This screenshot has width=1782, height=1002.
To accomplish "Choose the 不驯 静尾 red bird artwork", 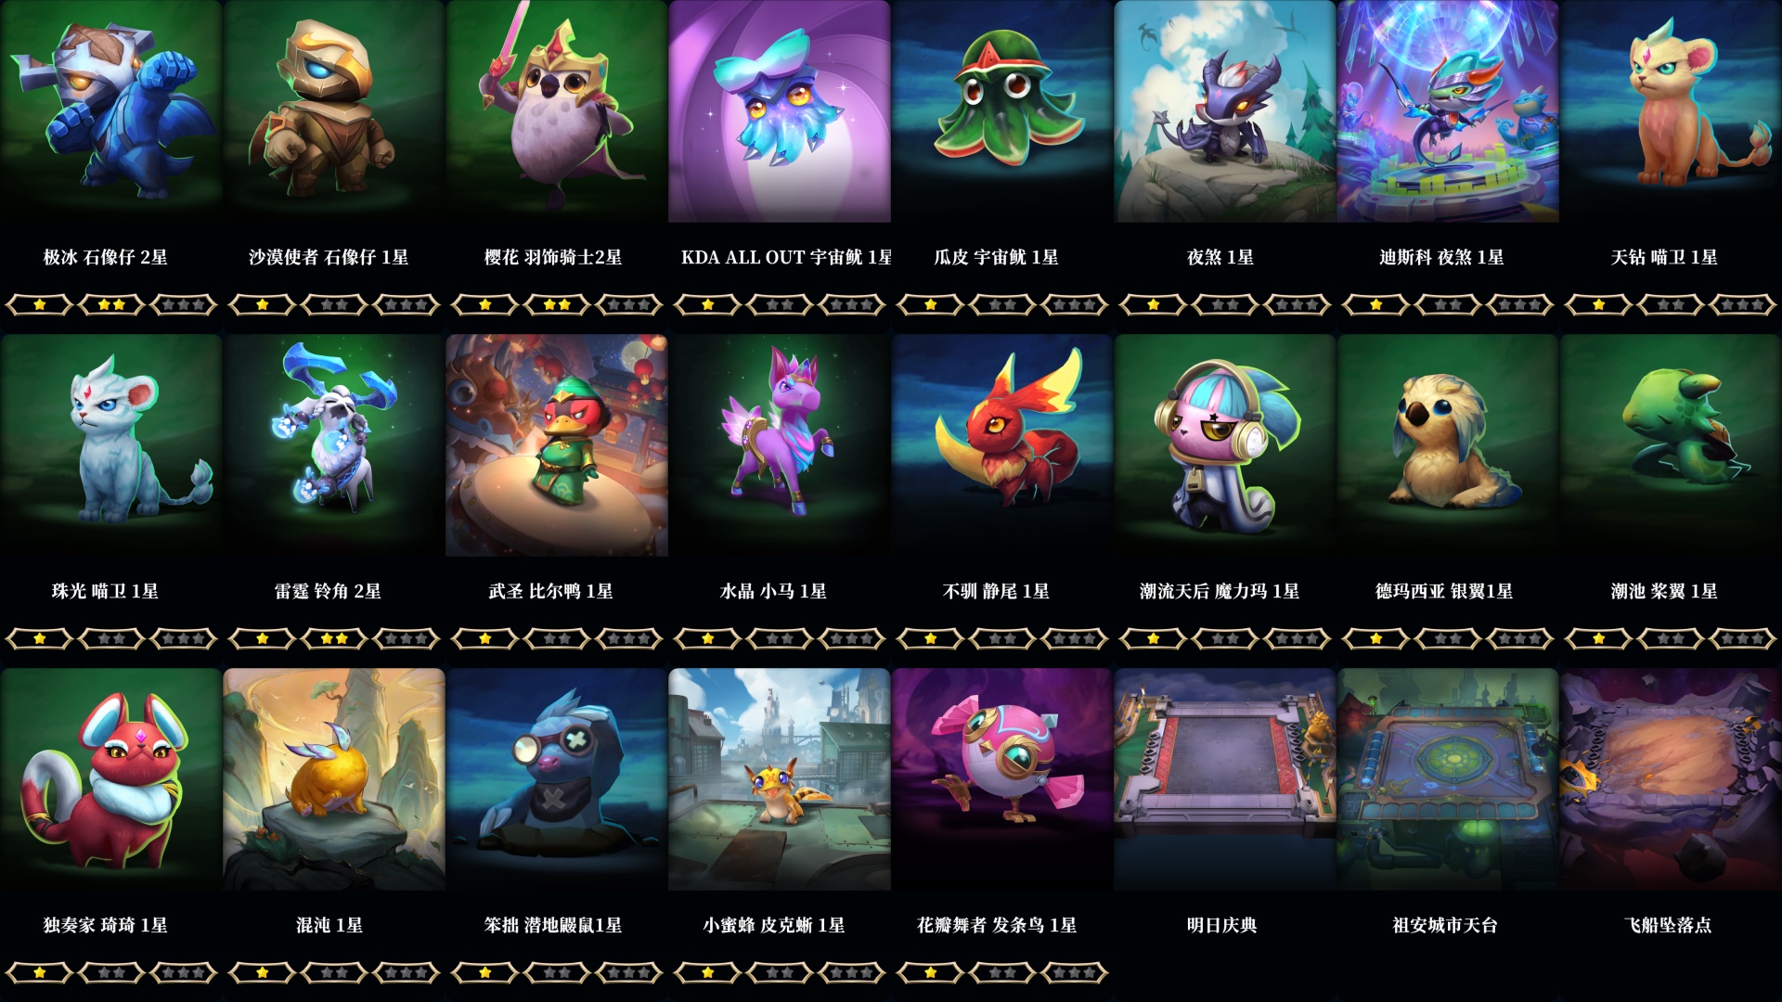I will [x=1002, y=445].
